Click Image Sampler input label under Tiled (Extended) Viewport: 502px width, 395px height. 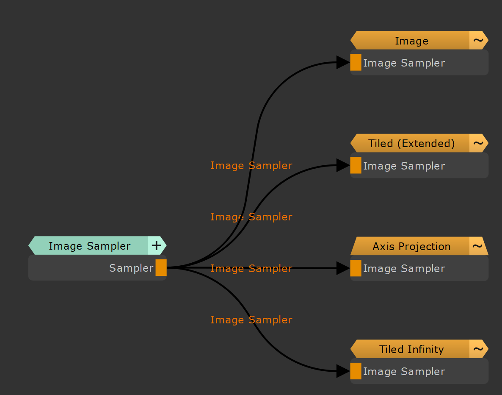[404, 166]
